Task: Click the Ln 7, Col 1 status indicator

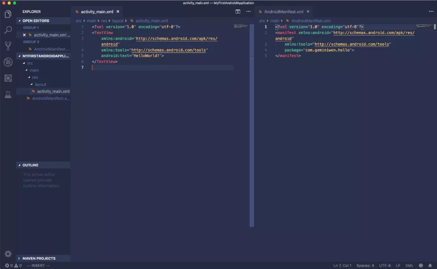Action: (342, 265)
